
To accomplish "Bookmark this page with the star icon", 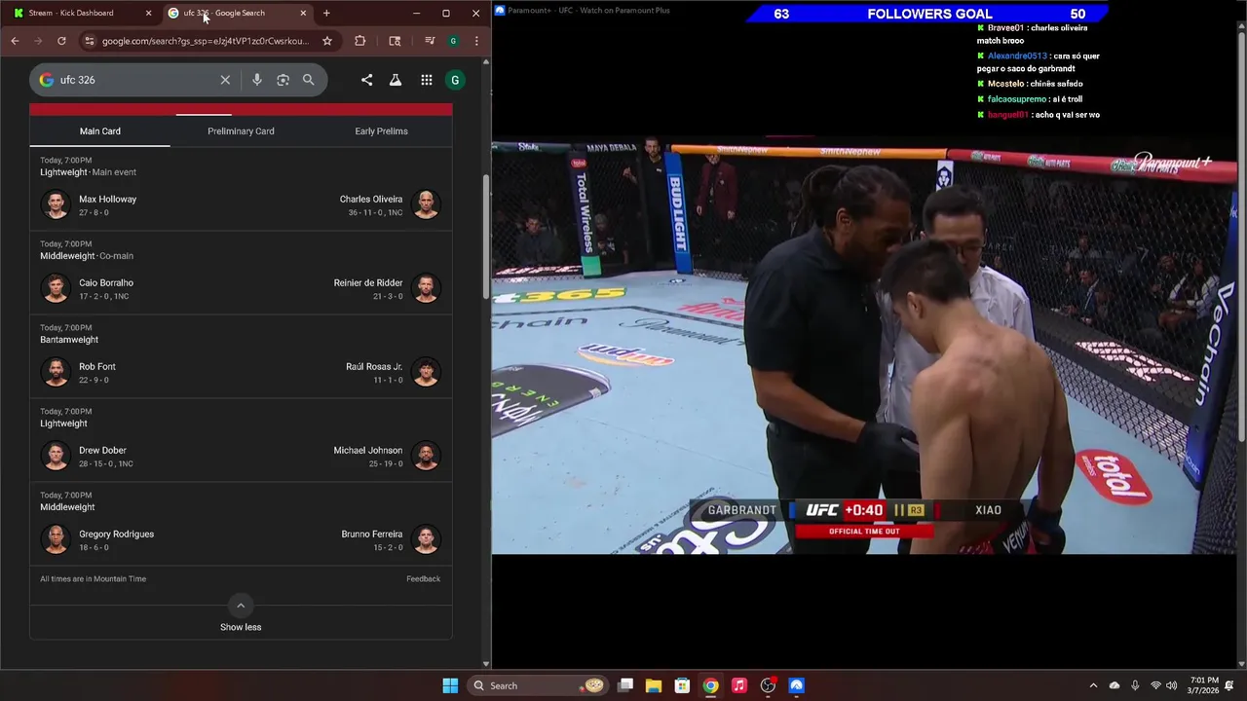I will [x=327, y=41].
